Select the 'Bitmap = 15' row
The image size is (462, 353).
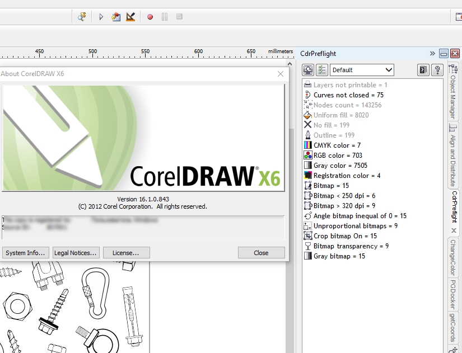(372, 186)
